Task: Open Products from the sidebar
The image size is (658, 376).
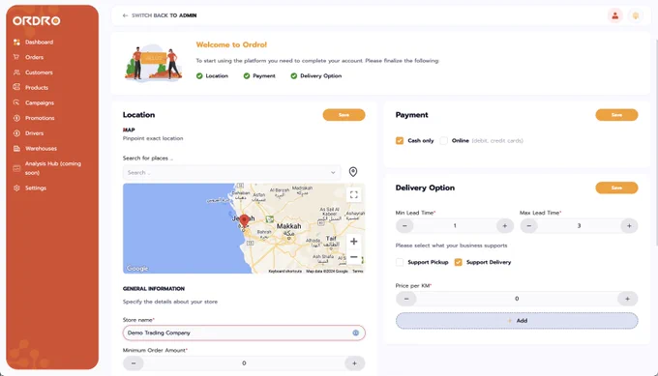Action: coord(37,88)
